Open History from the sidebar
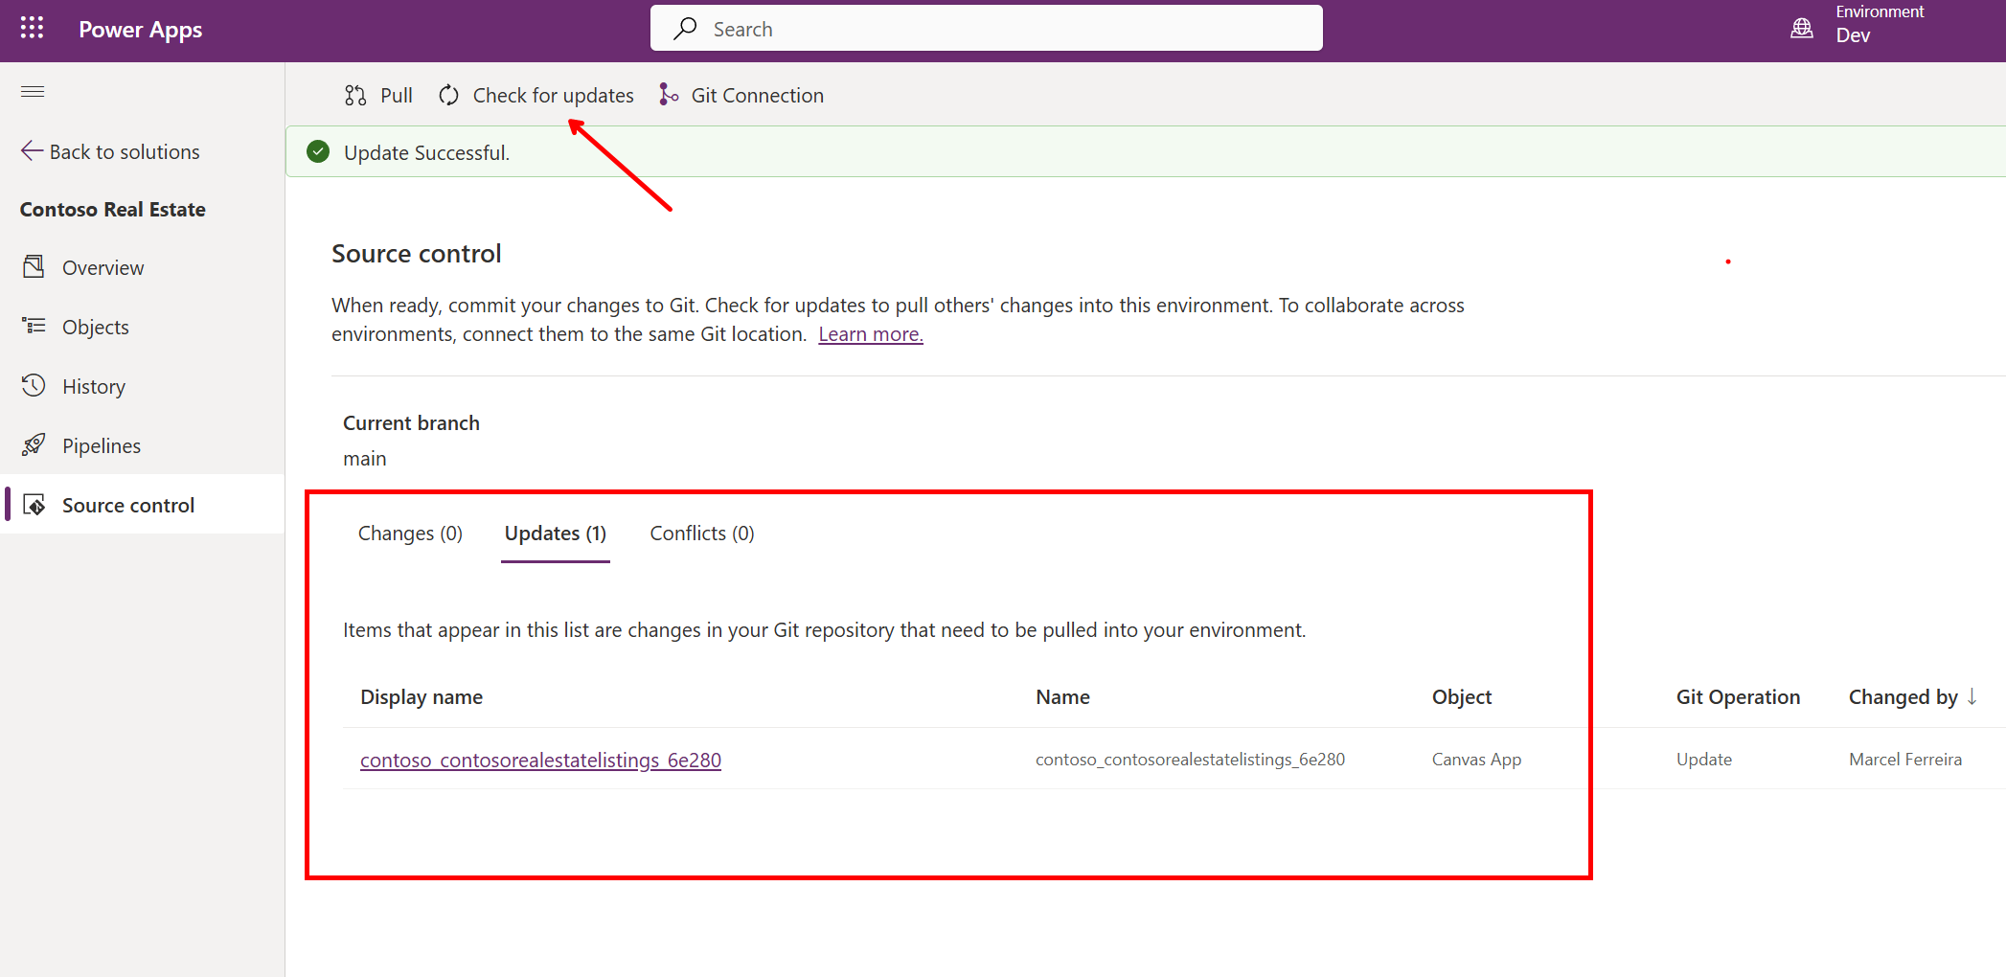This screenshot has height=977, width=2006. tap(93, 387)
